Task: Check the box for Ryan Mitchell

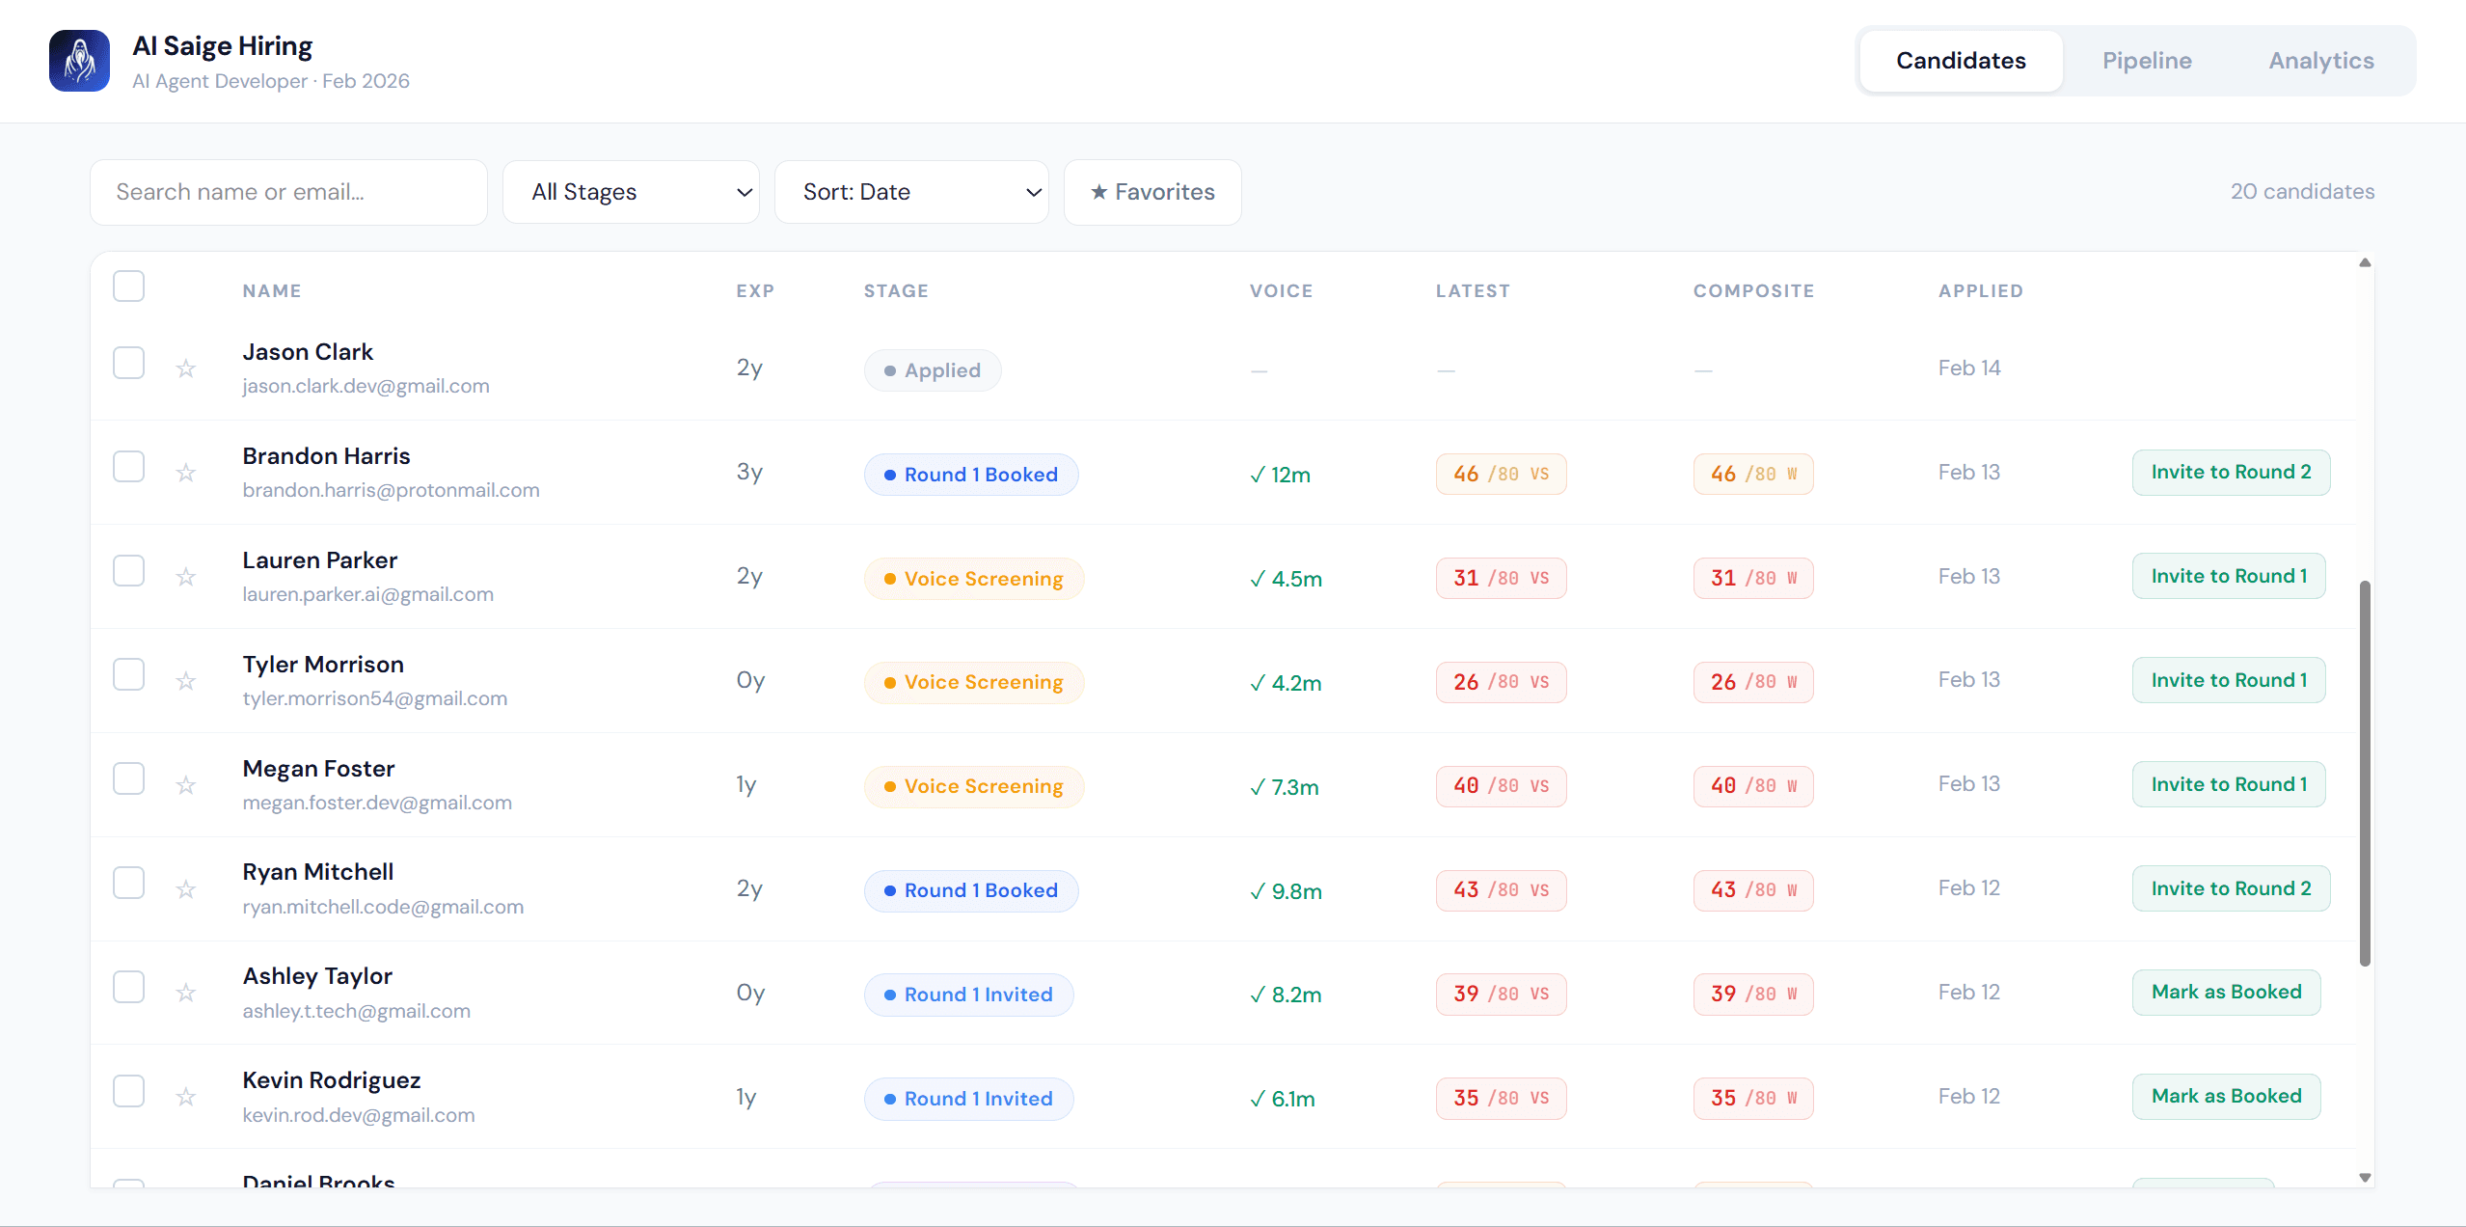Action: pyautogui.click(x=128, y=883)
